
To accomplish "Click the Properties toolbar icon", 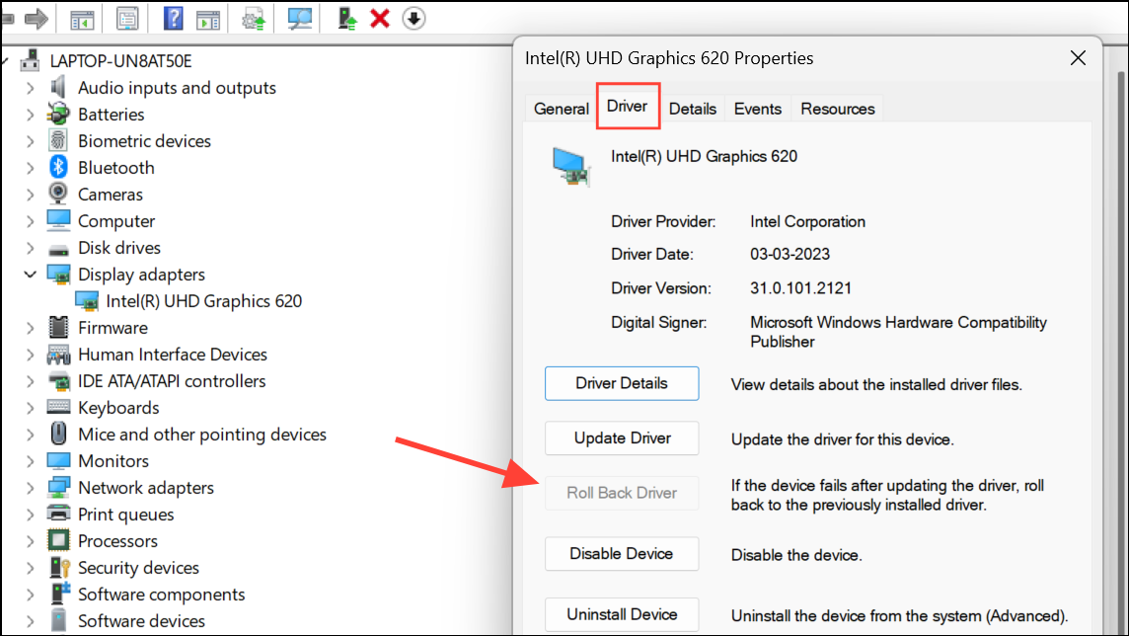I will point(127,18).
